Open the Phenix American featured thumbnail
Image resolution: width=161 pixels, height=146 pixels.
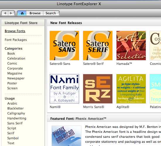(66, 136)
